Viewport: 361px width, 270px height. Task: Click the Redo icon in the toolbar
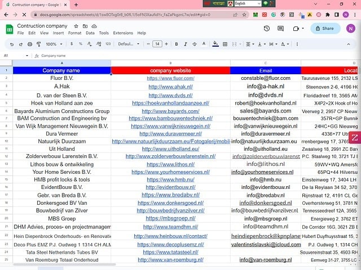click(21, 44)
